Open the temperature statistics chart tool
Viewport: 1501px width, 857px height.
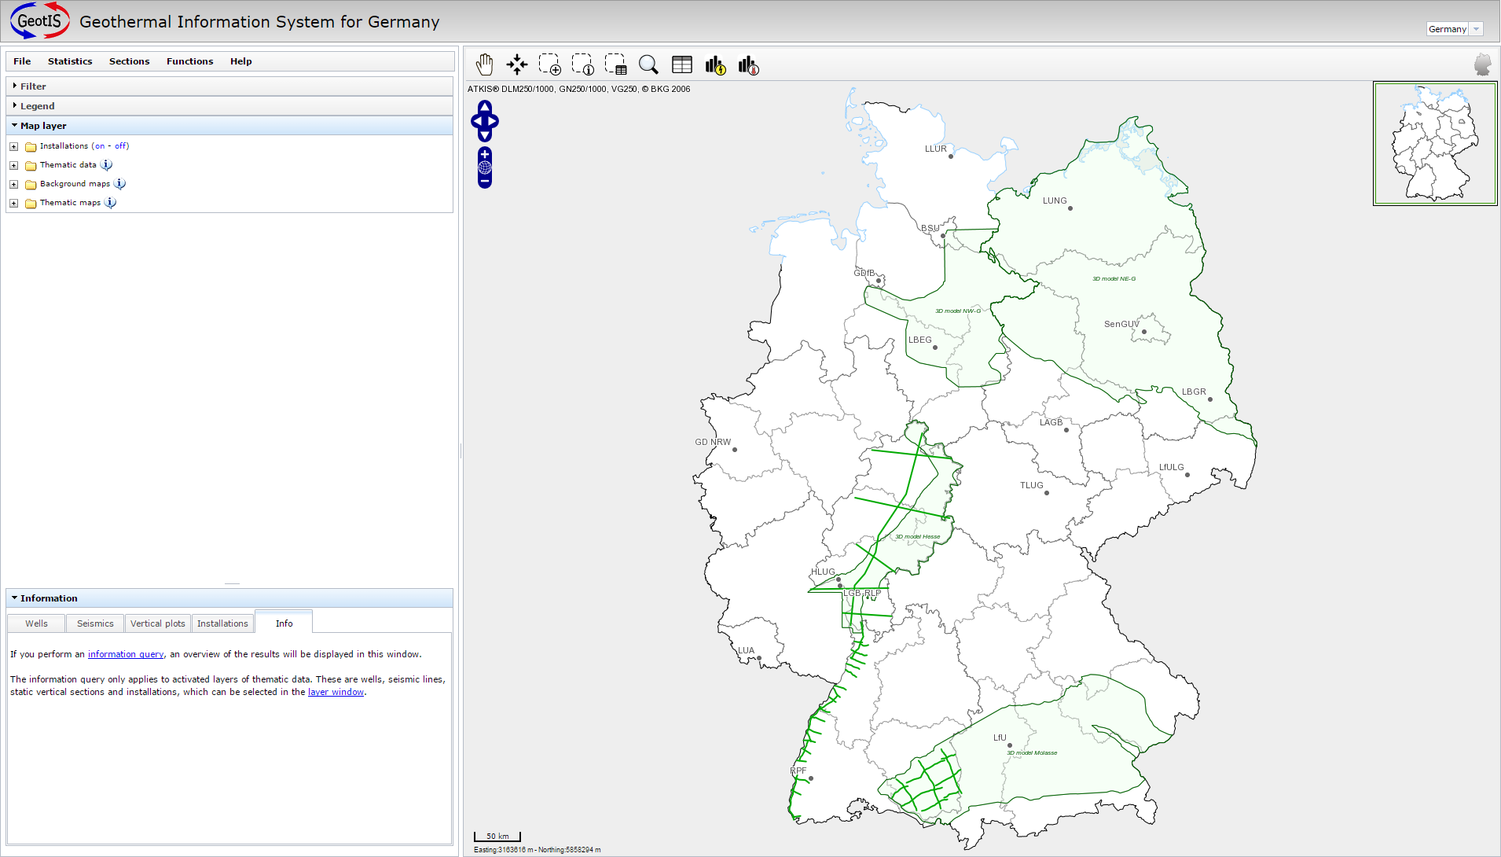[748, 65]
